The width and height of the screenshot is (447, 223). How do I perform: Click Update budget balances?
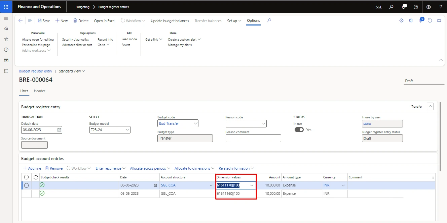(170, 21)
